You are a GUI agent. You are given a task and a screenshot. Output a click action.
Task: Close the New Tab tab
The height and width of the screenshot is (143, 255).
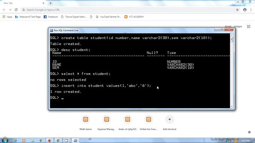coord(43,3)
